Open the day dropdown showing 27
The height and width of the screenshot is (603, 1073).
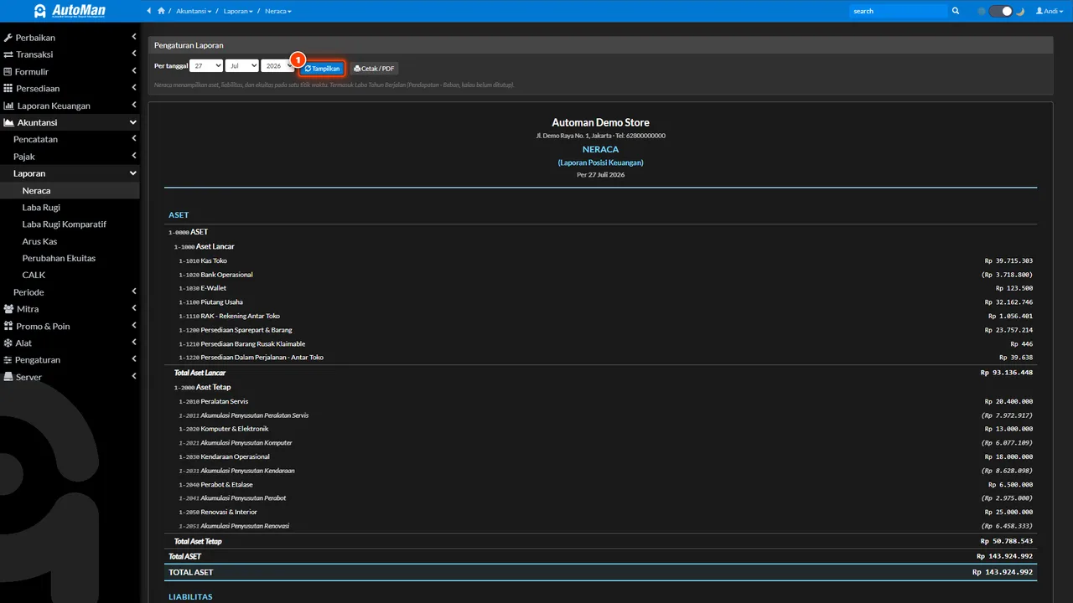[x=206, y=66]
